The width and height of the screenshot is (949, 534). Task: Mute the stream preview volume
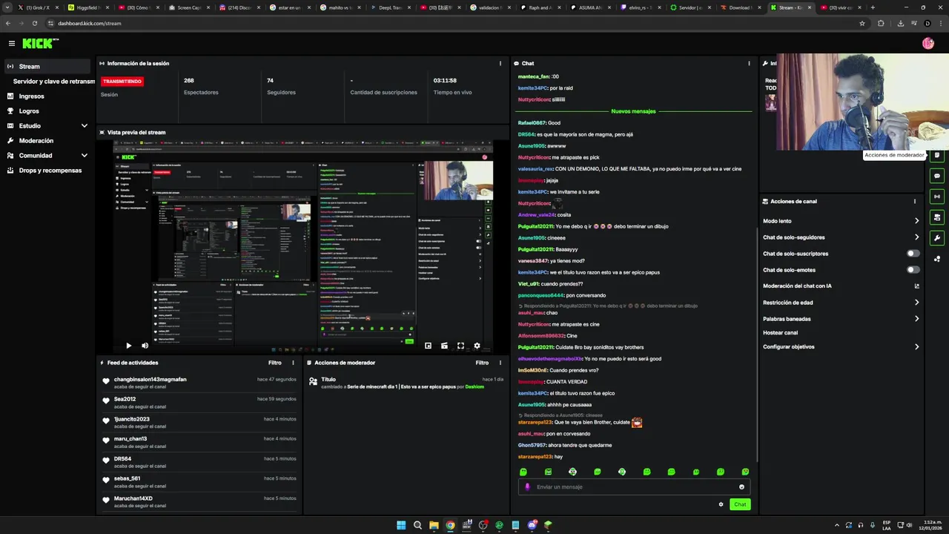tap(145, 346)
